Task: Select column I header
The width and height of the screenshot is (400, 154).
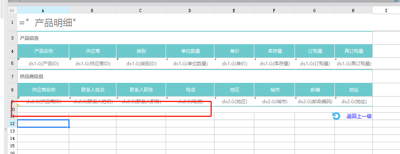Action: (386, 11)
